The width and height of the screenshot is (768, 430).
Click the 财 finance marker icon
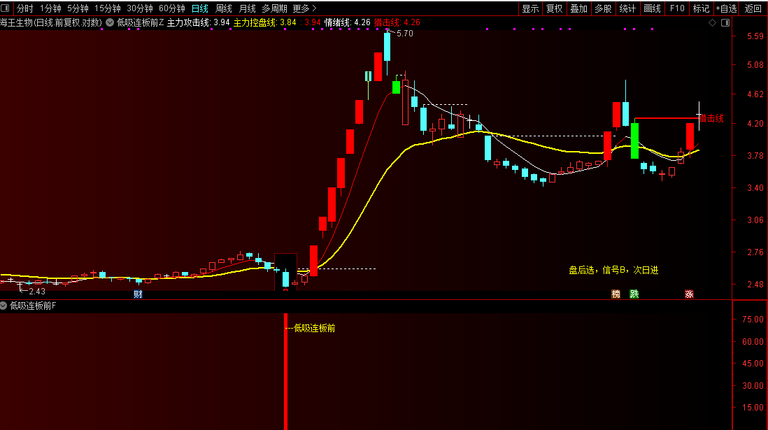pyautogui.click(x=138, y=294)
